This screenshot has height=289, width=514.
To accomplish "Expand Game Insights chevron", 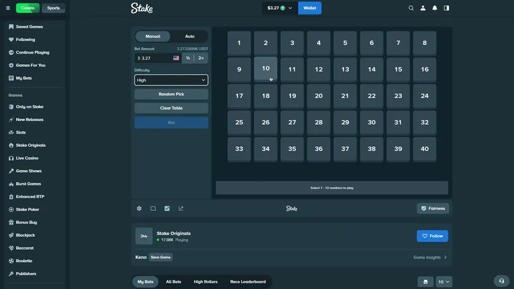I will click(445, 257).
